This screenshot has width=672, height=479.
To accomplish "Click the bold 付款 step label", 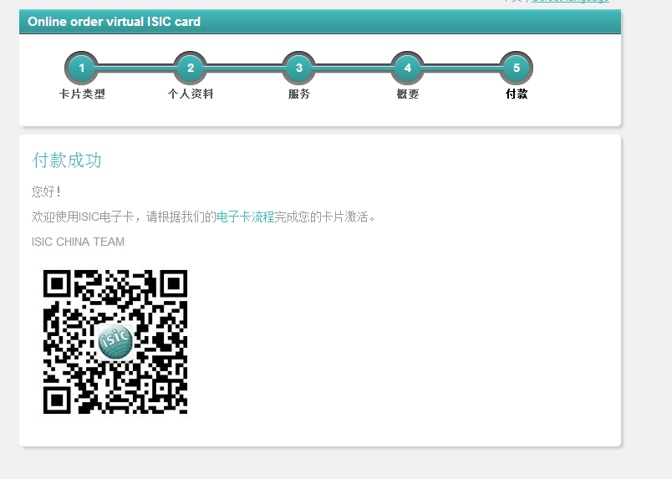I will 517,94.
